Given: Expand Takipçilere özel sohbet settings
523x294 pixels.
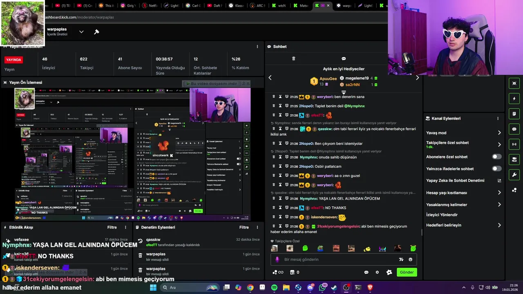Looking at the screenshot, I should tap(499, 145).
